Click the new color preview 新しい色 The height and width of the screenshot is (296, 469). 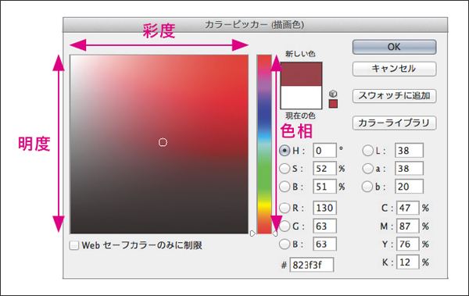point(301,74)
